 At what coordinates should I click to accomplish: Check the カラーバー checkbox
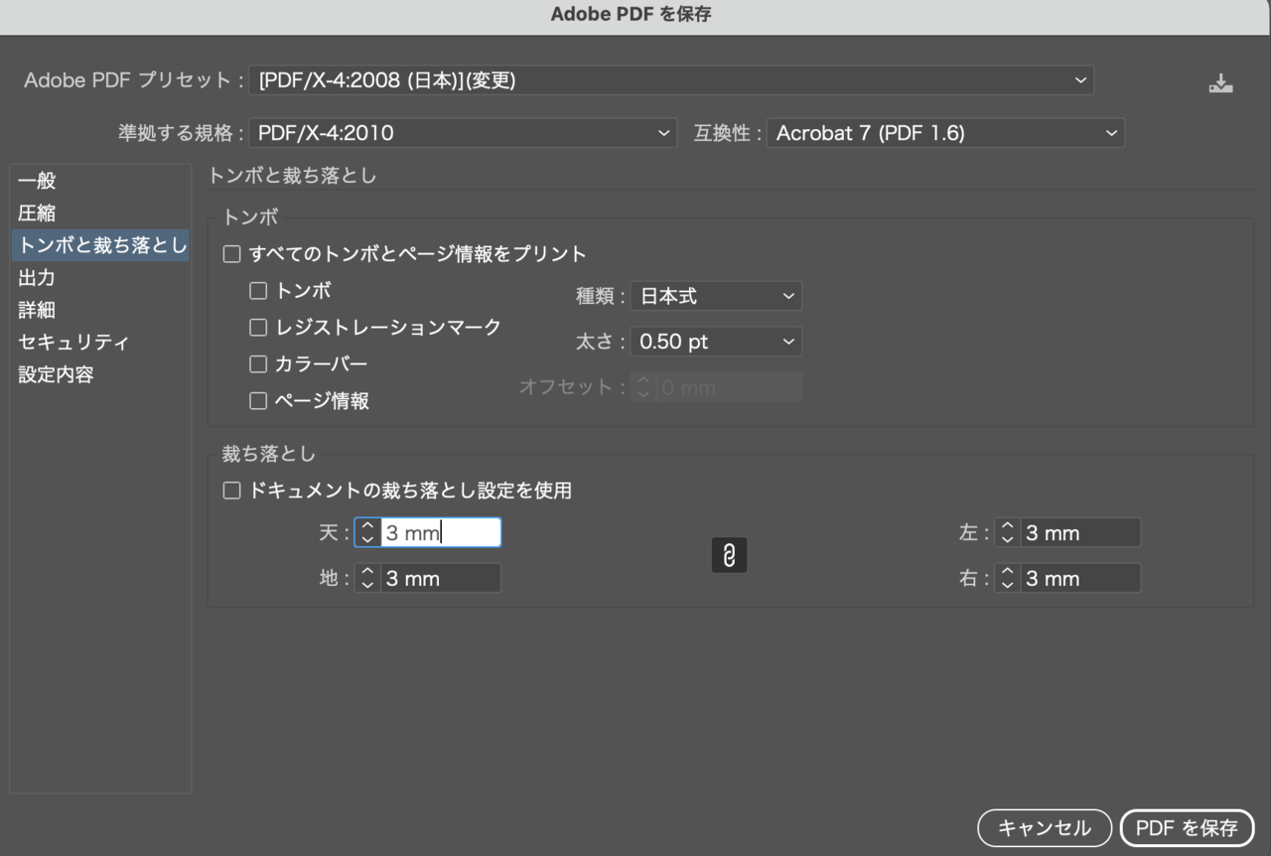[x=258, y=364]
